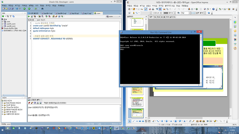The height and width of the screenshot is (134, 239).
Task: Switch to query builder tab under worksheet
Action: click(x=41, y=20)
